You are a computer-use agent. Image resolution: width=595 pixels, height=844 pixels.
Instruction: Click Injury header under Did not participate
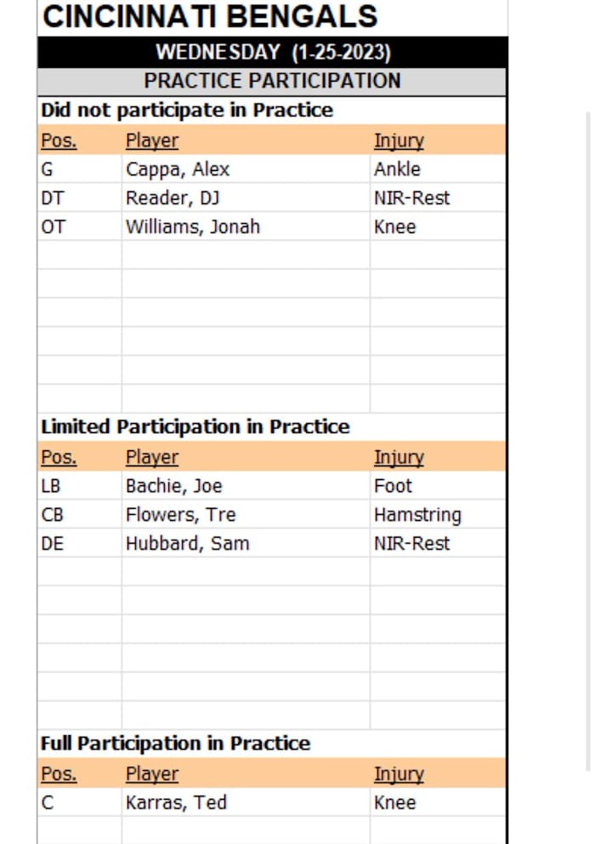[x=399, y=140]
